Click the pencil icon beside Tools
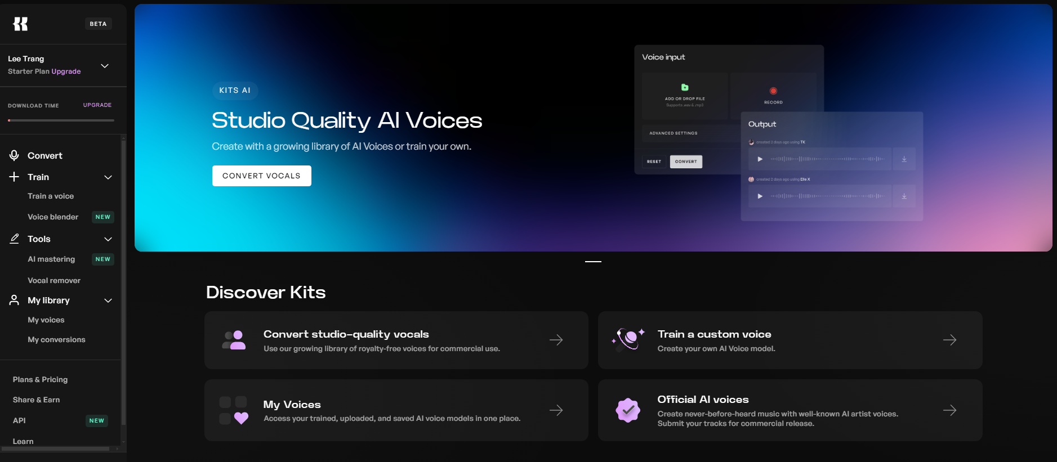The image size is (1057, 462). click(14, 239)
